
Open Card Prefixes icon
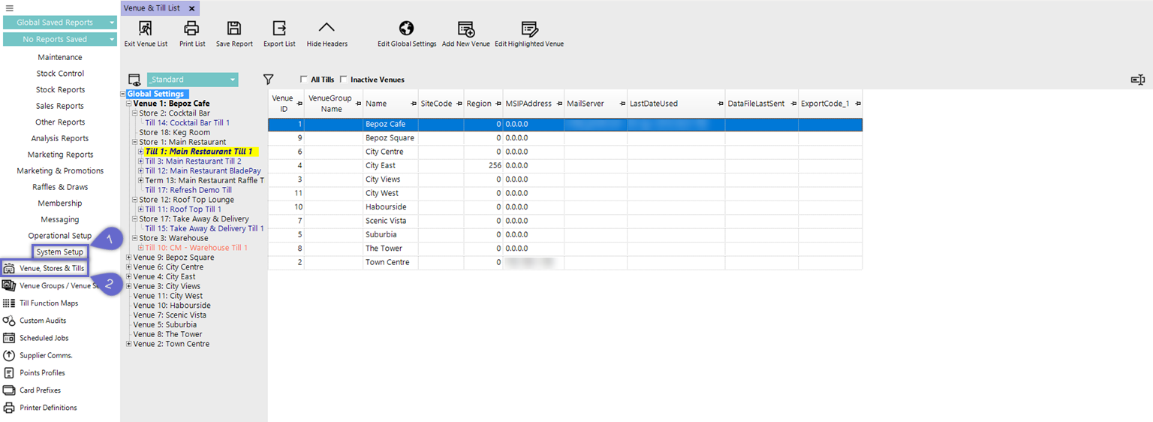click(x=9, y=390)
